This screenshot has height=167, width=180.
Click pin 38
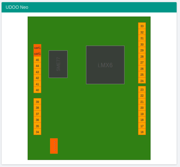(37, 107)
